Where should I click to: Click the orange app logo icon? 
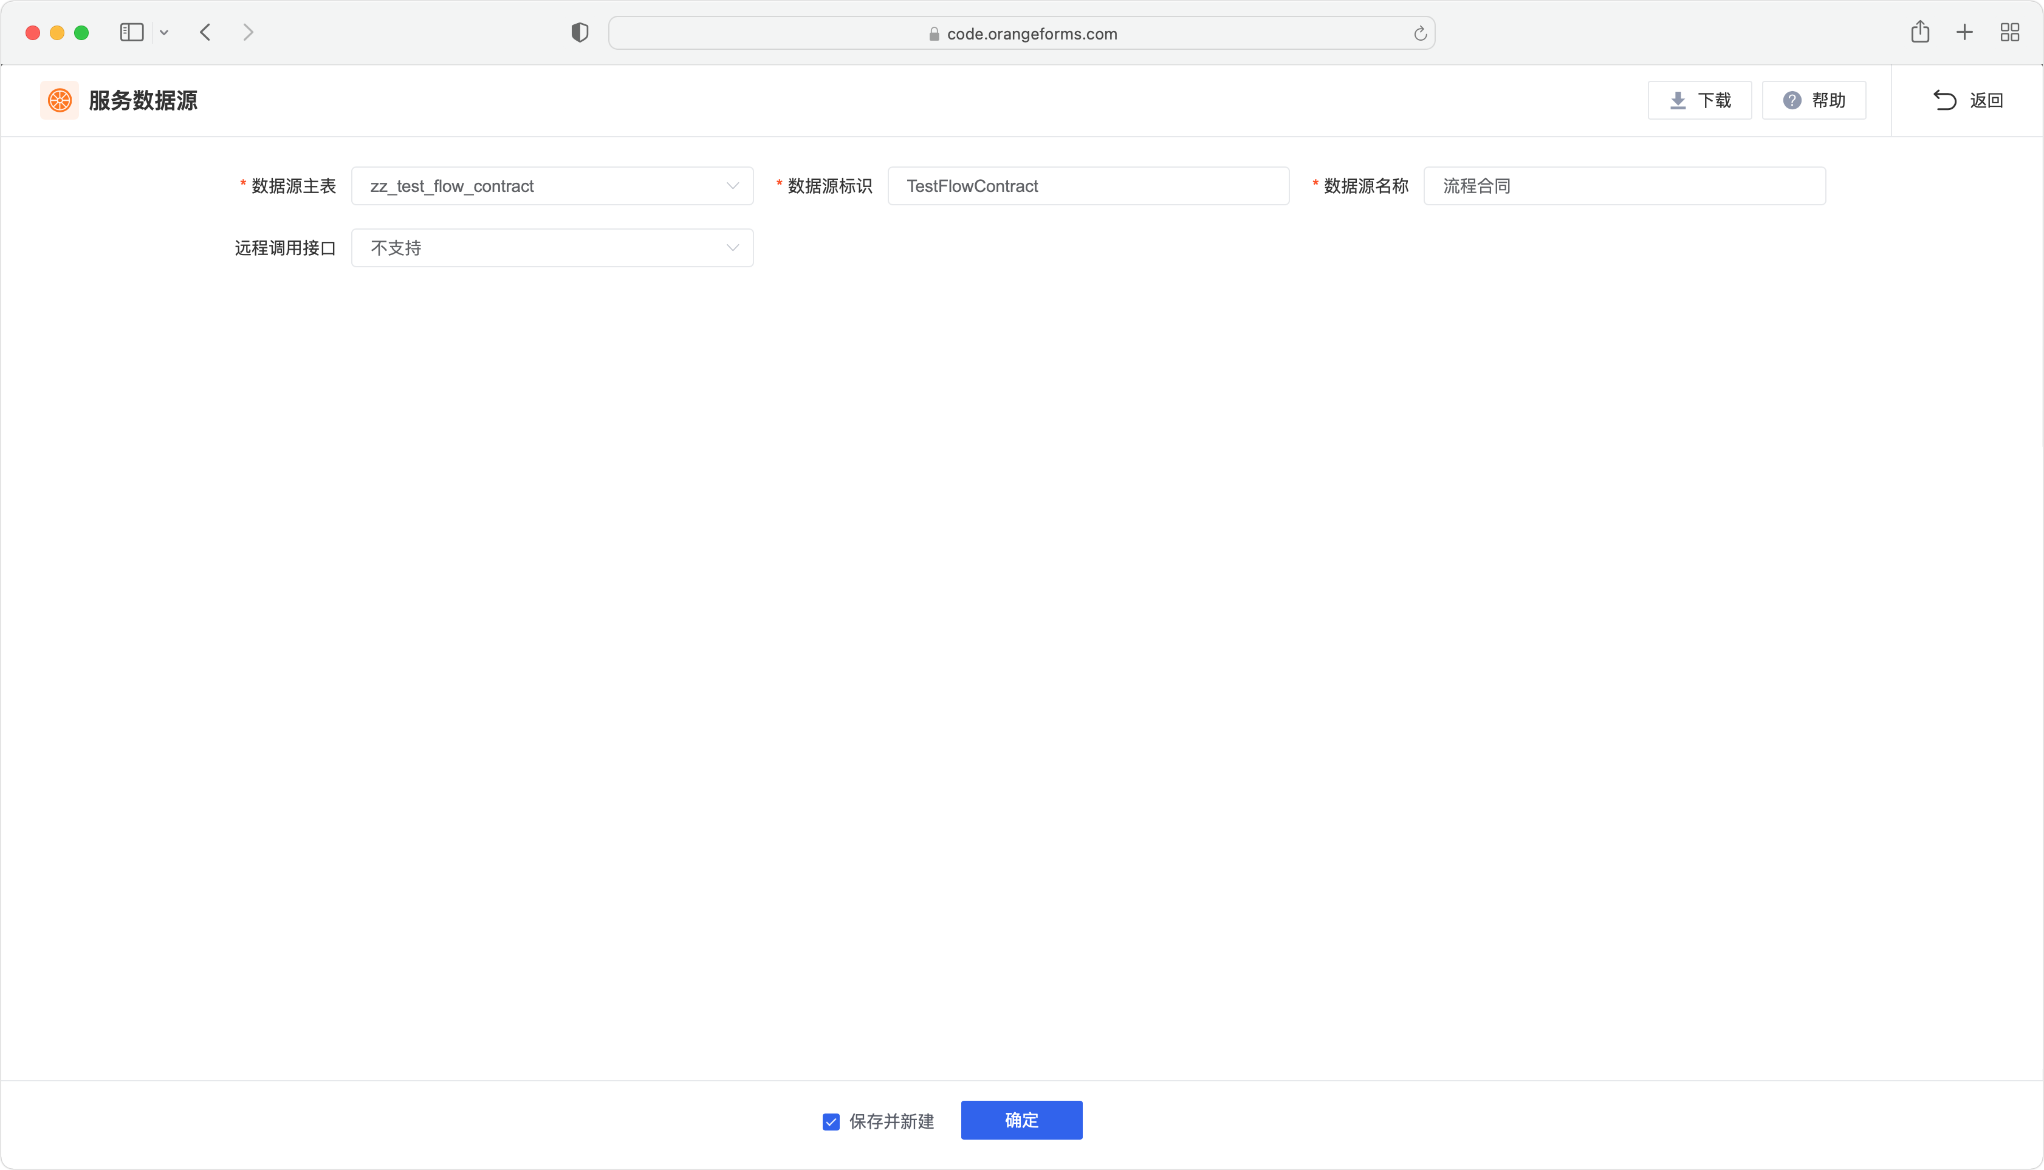[x=60, y=100]
